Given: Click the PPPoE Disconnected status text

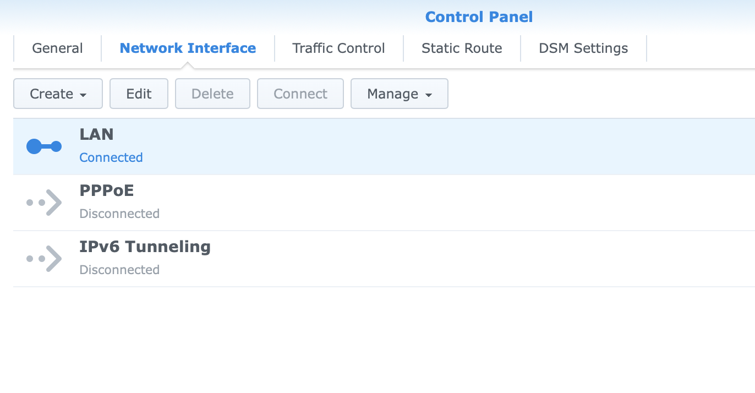Looking at the screenshot, I should click(x=119, y=214).
